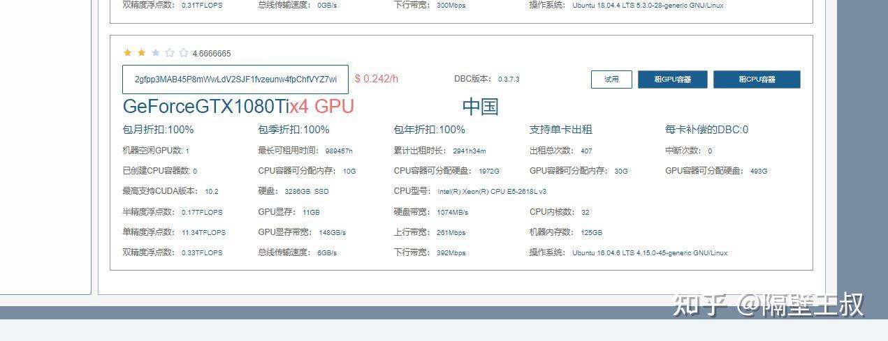Click 下行带宽 300Mbps in upper card

tap(430, 5)
